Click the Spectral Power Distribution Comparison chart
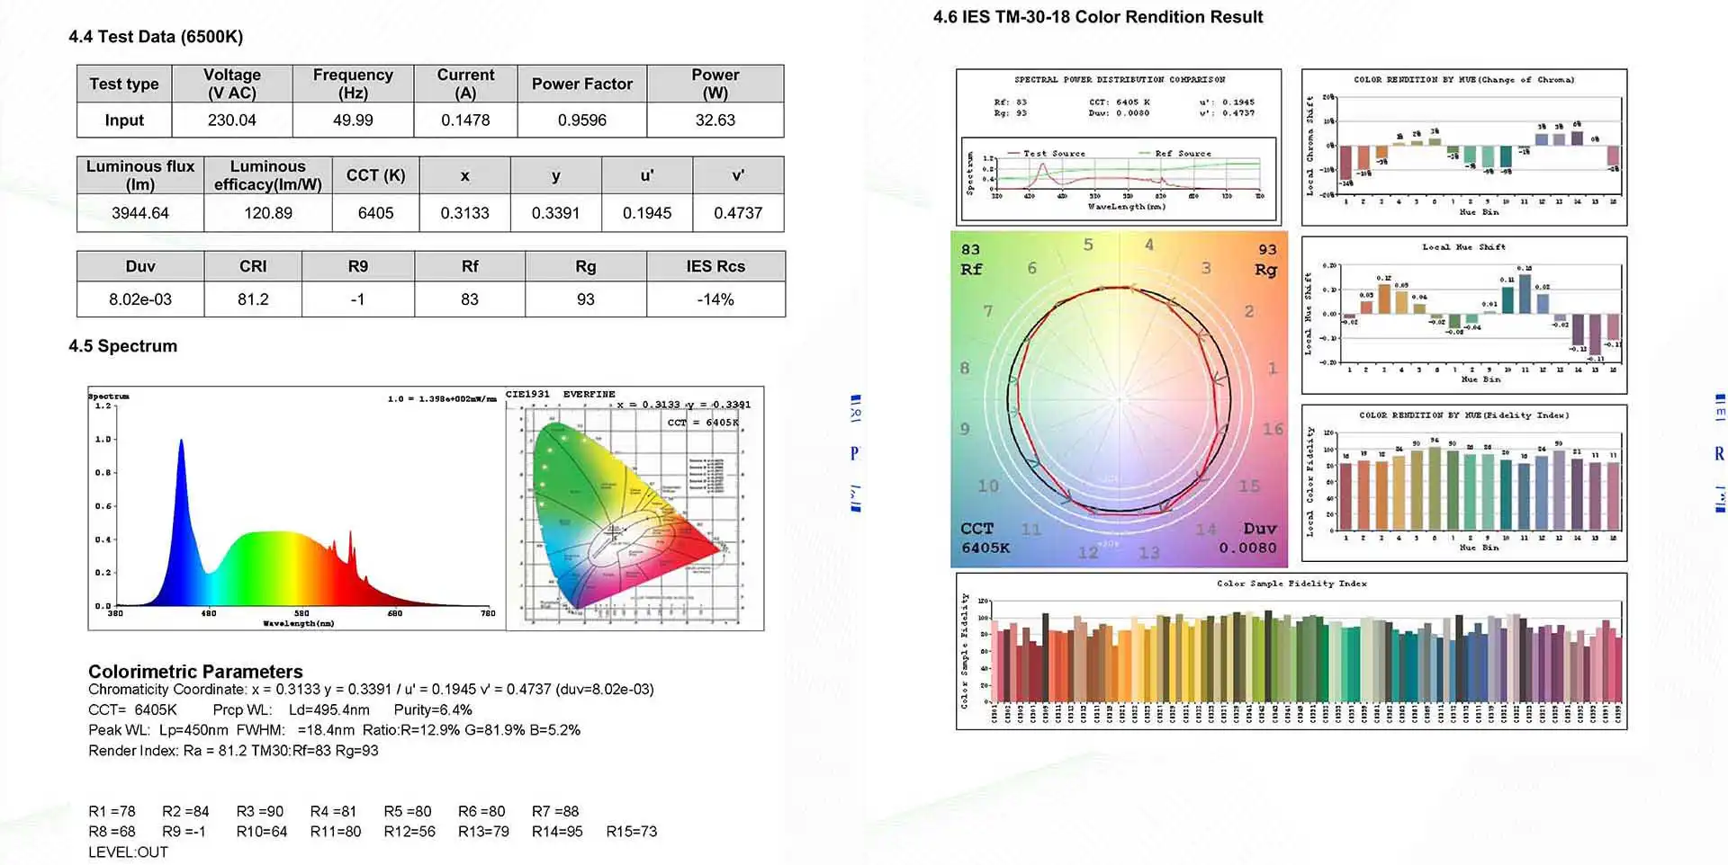Viewport: 1728px width, 865px height. tap(1119, 147)
